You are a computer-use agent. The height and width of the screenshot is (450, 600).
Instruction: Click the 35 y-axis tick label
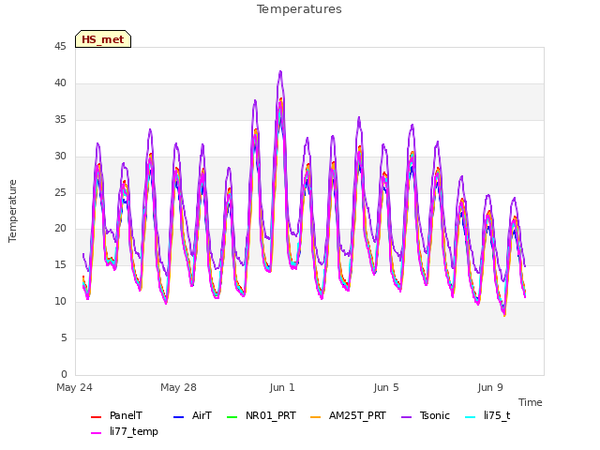coord(60,120)
